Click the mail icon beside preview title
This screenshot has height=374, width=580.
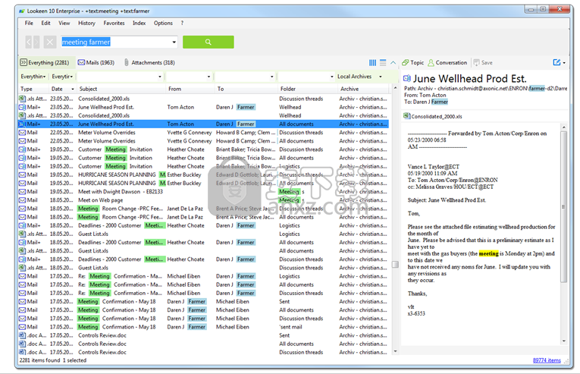click(407, 78)
